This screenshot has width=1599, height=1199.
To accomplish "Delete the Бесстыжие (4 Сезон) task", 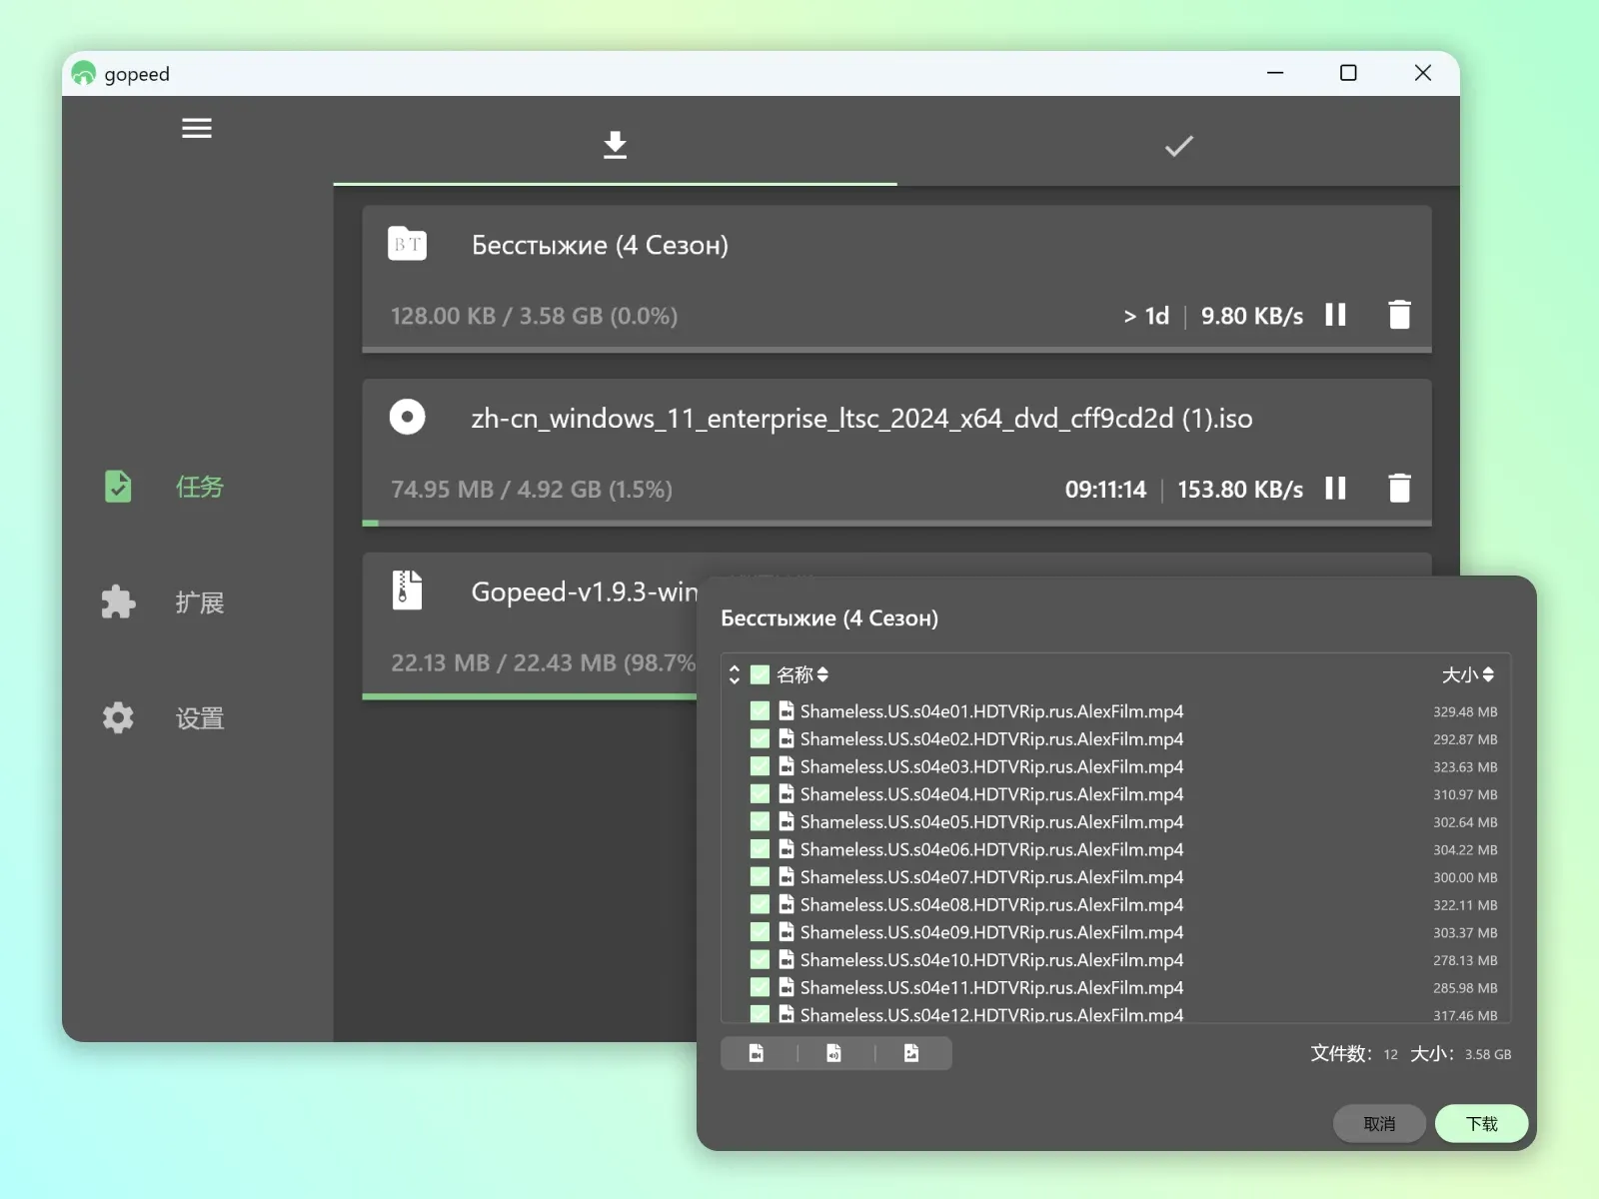I will (x=1399, y=315).
